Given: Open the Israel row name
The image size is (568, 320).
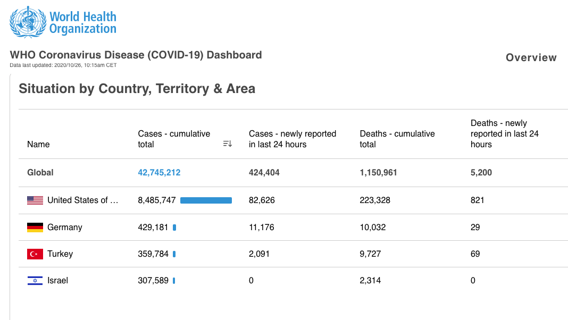Looking at the screenshot, I should click(x=57, y=281).
